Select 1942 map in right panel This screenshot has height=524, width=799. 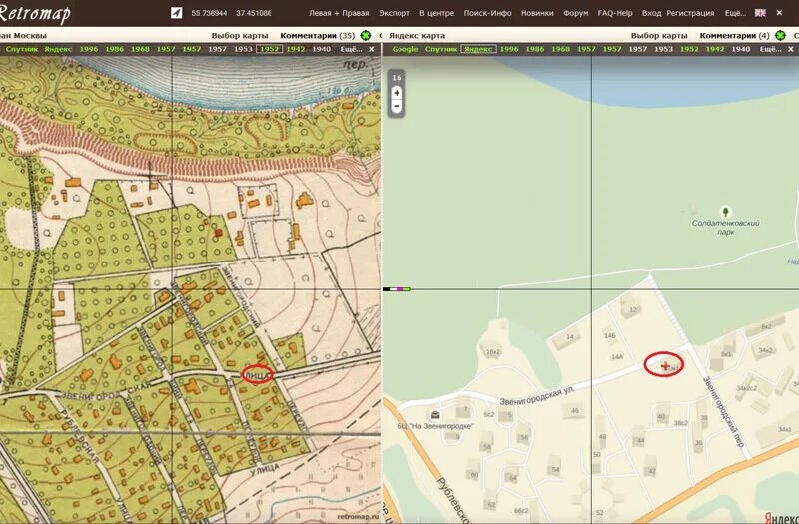point(715,49)
